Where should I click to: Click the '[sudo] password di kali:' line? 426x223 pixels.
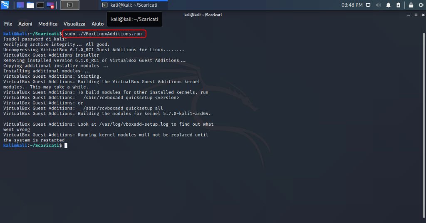pos(35,39)
